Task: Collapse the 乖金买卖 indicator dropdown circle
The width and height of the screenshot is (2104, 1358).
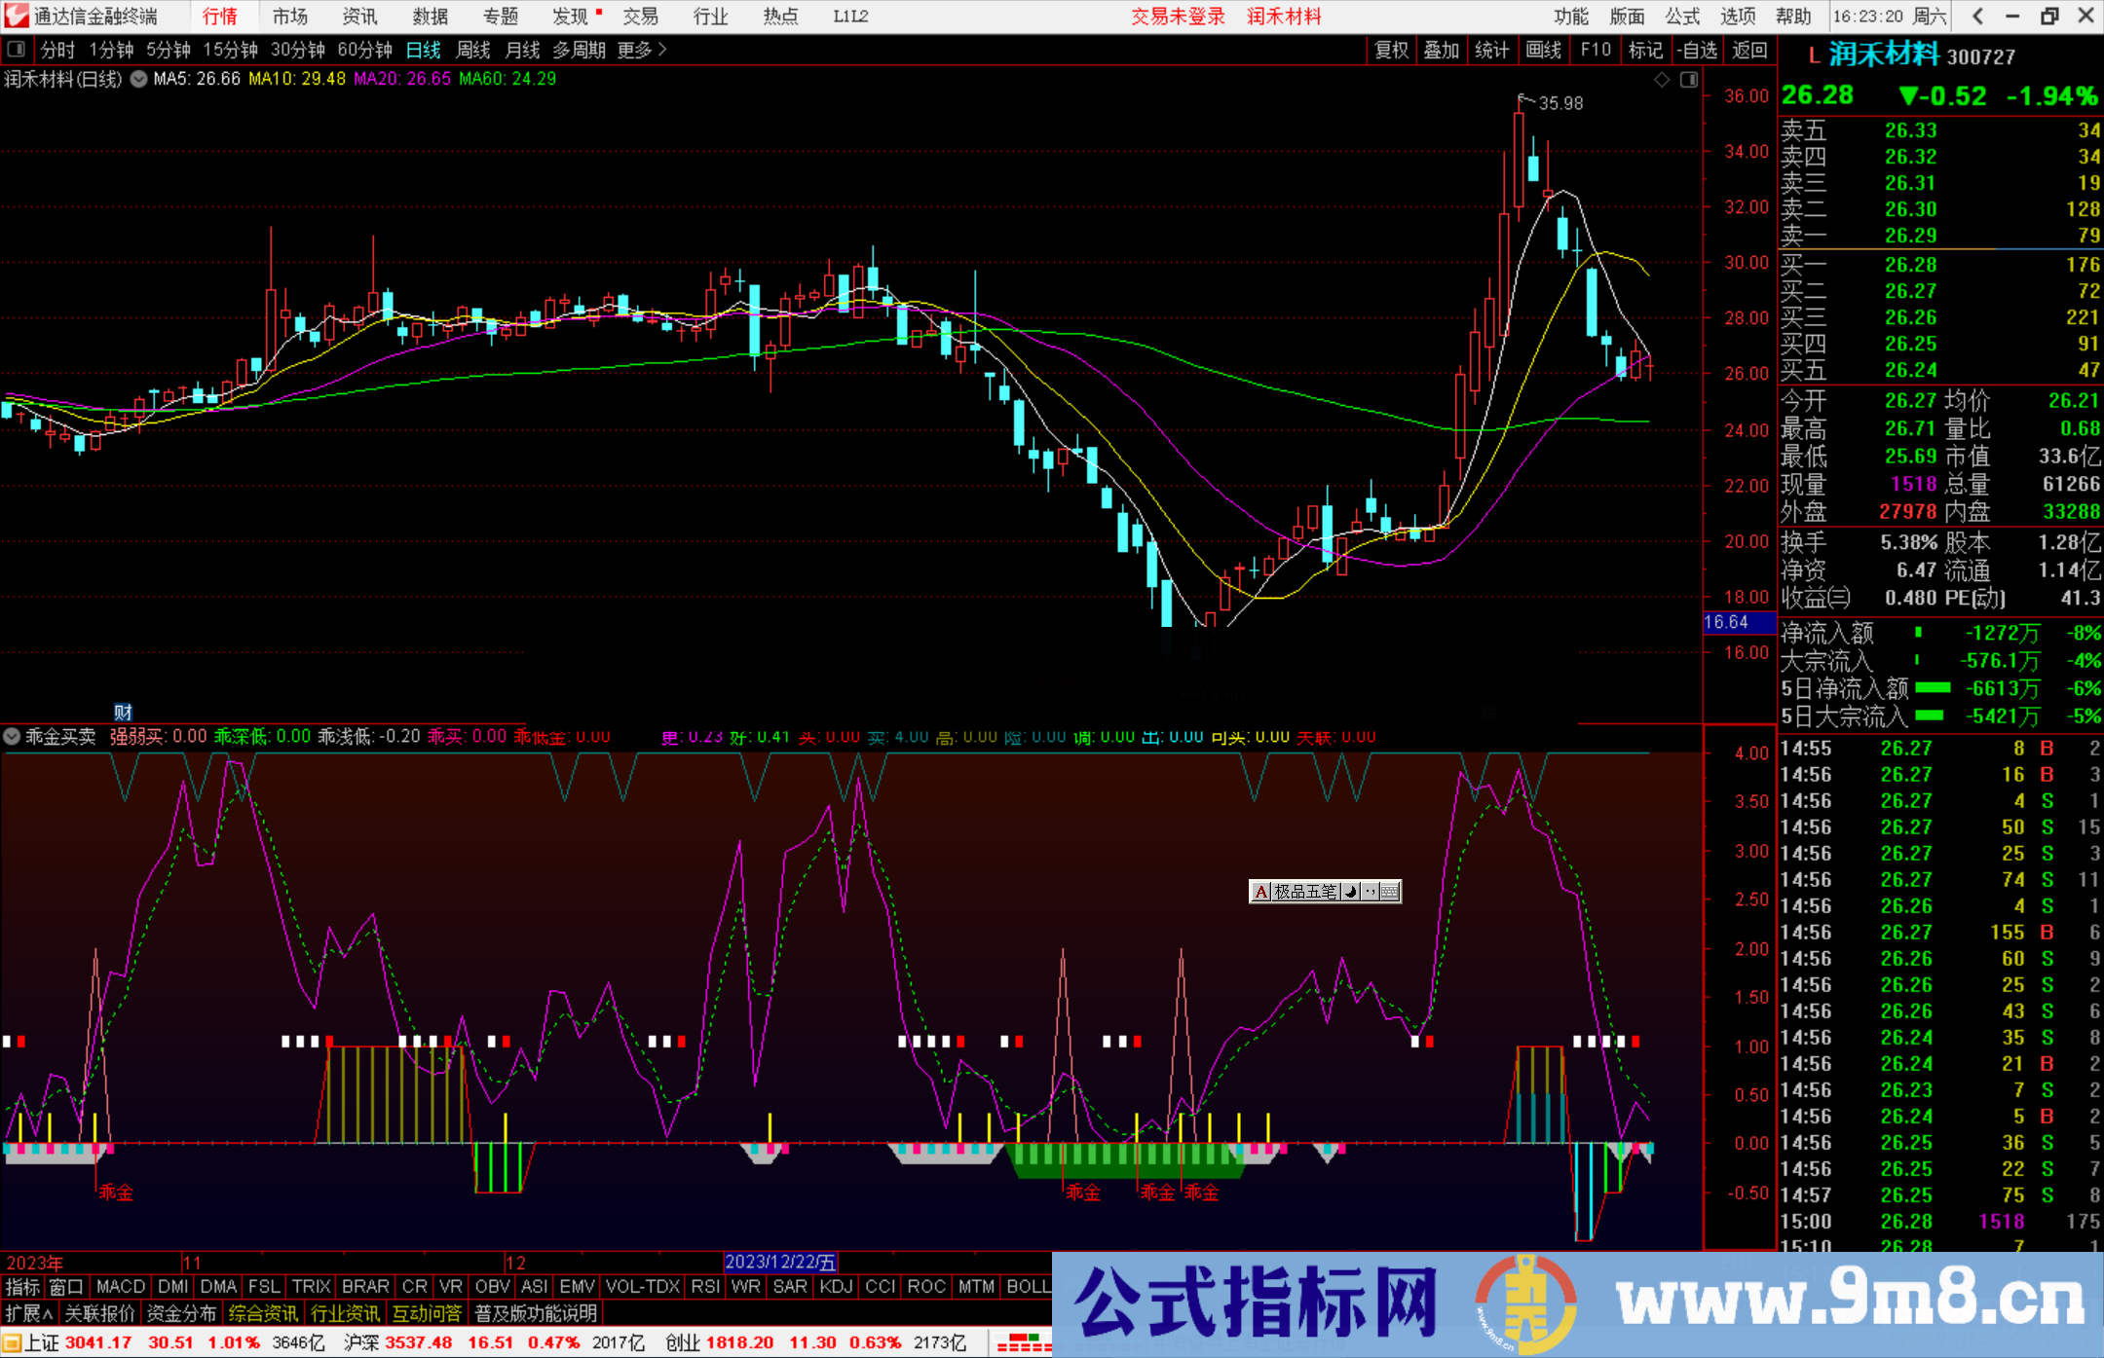Action: 12,736
